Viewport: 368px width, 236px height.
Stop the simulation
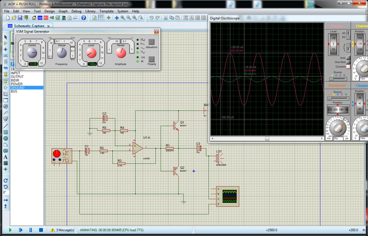pos(41,230)
